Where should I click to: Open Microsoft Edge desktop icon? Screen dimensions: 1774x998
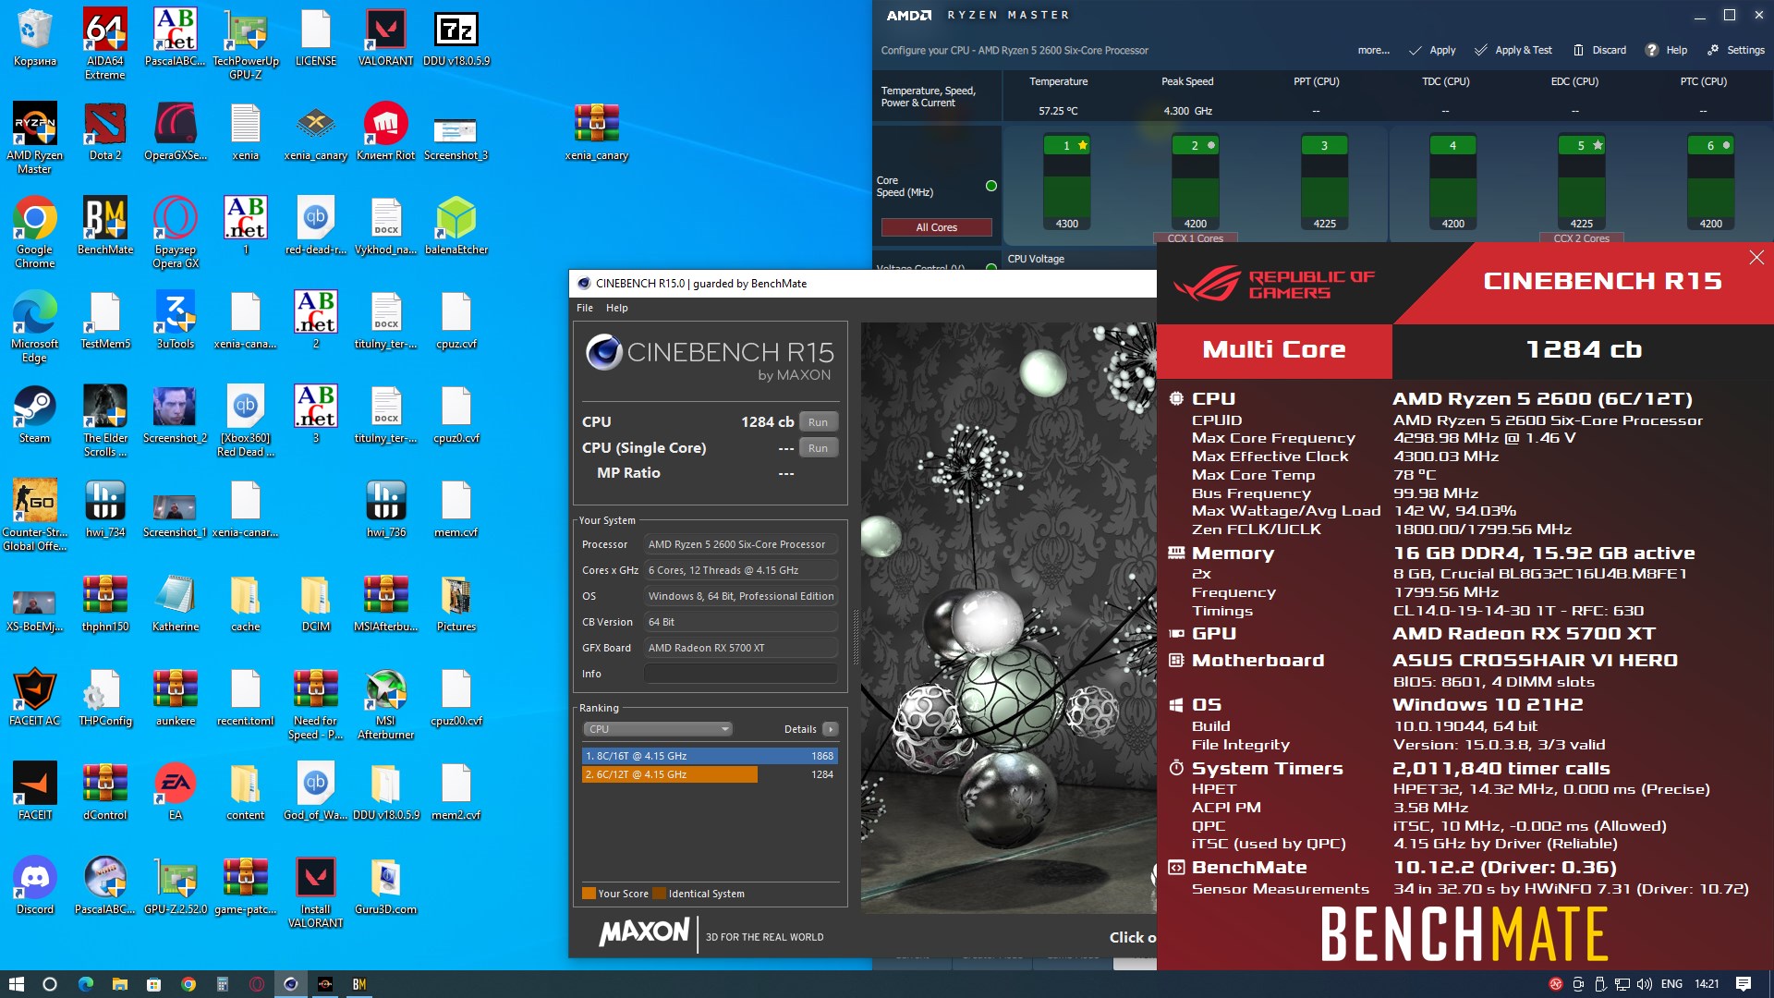(x=35, y=325)
